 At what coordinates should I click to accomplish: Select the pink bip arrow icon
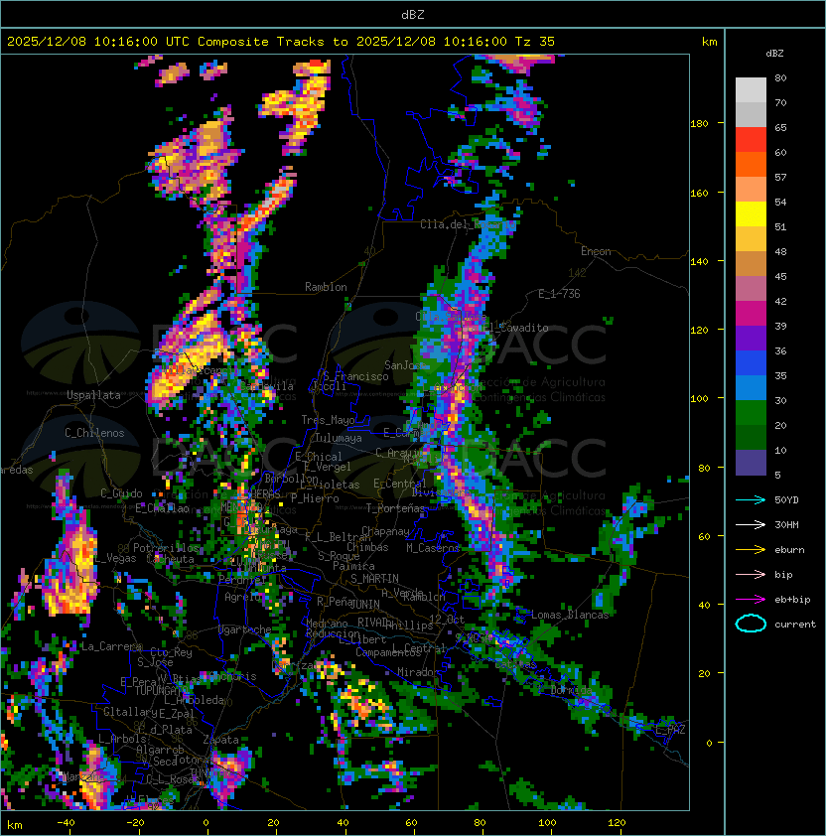pos(751,574)
